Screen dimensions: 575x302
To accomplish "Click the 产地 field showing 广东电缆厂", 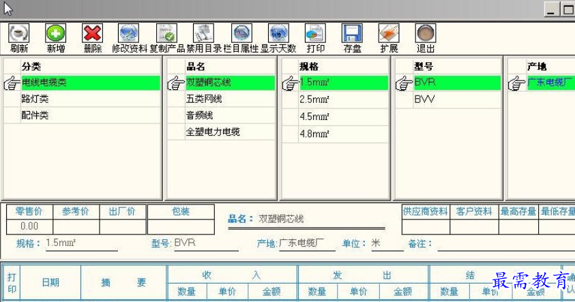I will [307, 243].
